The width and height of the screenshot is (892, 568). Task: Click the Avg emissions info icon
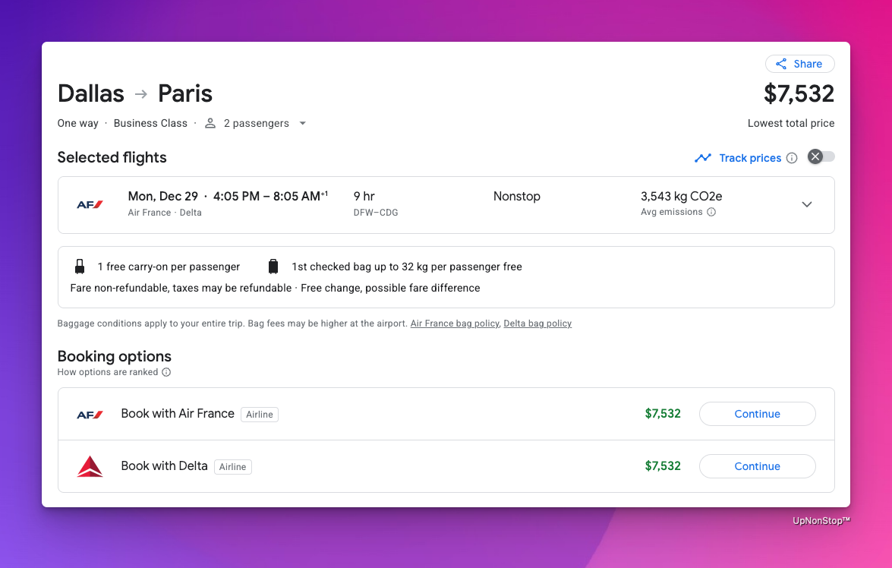tap(711, 213)
